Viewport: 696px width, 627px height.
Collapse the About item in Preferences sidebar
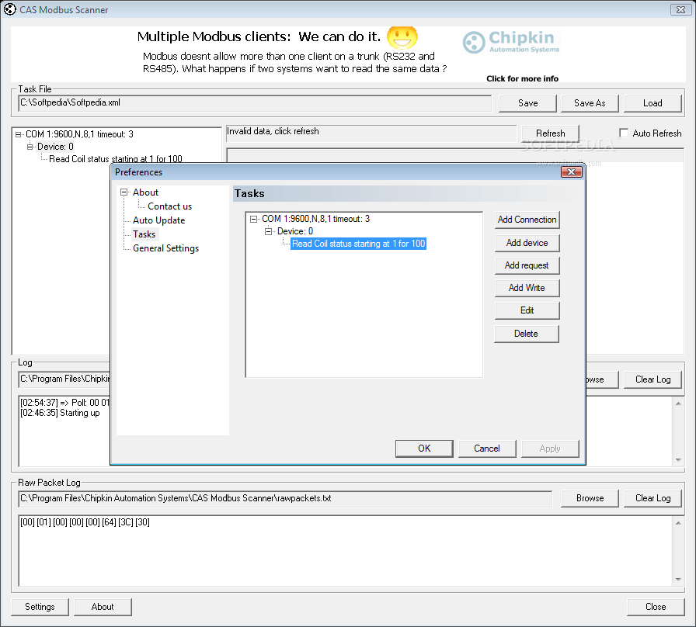click(124, 192)
